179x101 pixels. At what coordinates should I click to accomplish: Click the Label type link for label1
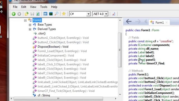(x=142, y=52)
